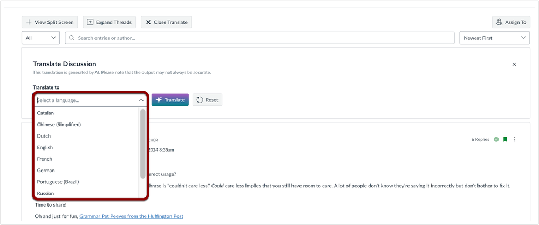The width and height of the screenshot is (539, 225).
Task: Click the Close Translate button
Action: click(166, 22)
